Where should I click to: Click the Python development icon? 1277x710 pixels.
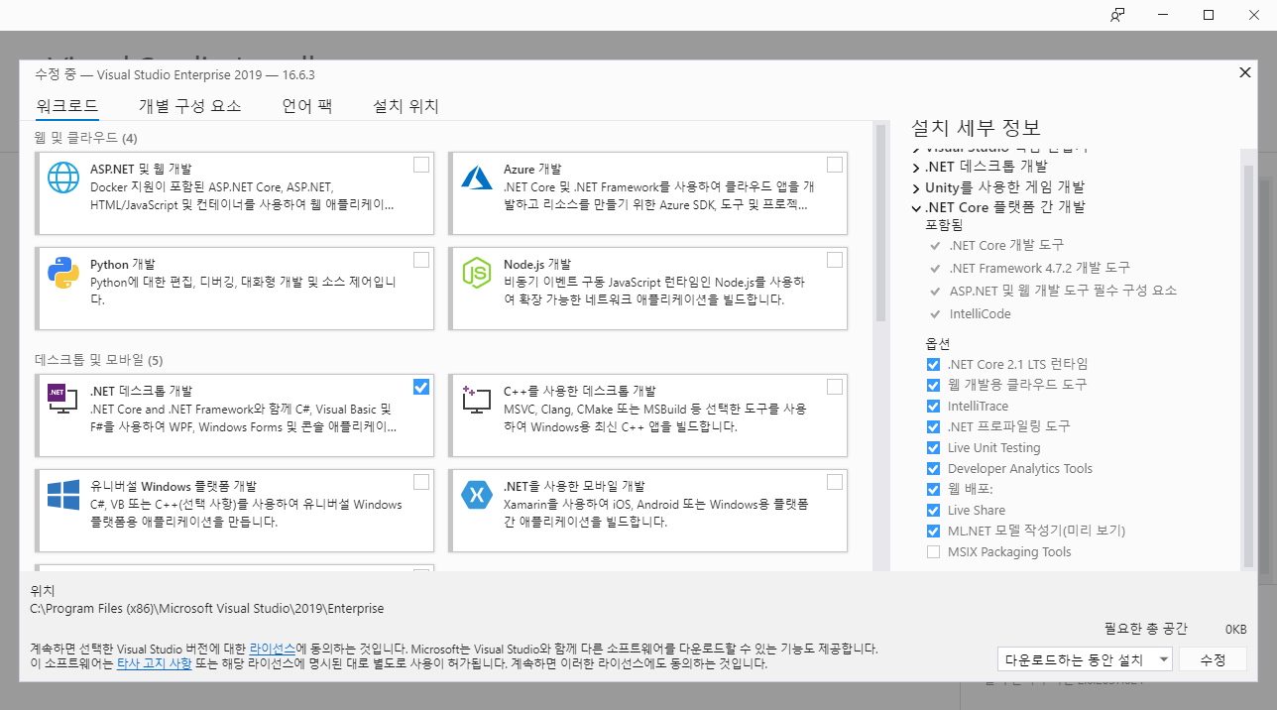pos(63,273)
